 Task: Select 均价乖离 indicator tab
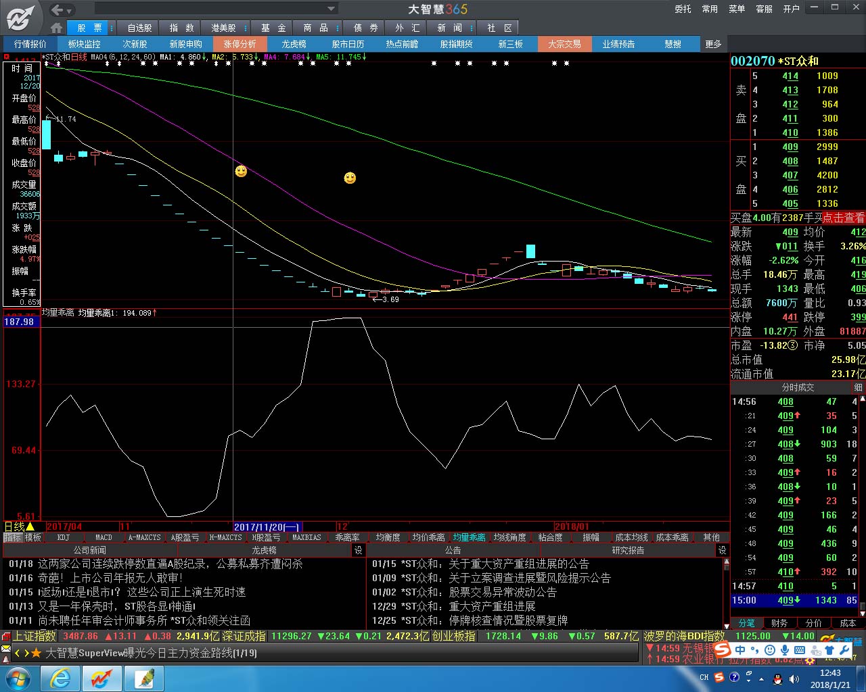428,537
